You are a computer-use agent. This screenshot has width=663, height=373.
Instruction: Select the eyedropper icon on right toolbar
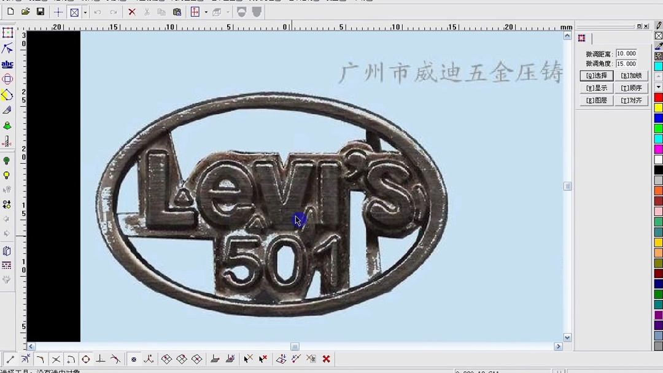click(x=658, y=45)
